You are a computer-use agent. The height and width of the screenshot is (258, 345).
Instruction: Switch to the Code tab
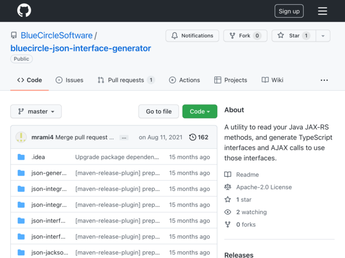(x=30, y=80)
